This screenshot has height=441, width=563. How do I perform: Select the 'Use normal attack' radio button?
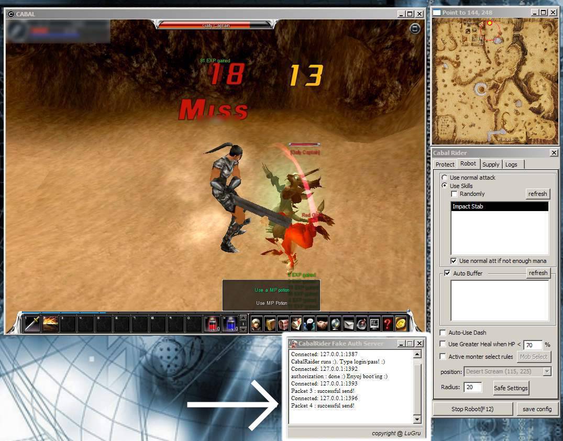pos(445,178)
